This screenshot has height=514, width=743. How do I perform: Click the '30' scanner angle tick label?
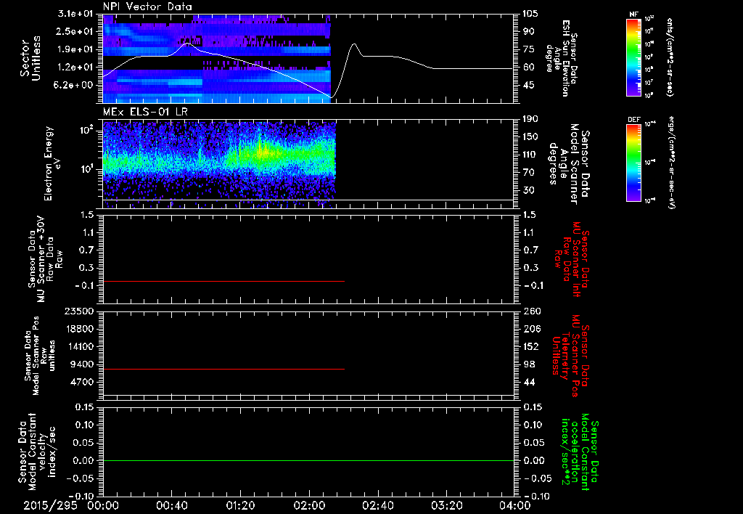(x=529, y=190)
